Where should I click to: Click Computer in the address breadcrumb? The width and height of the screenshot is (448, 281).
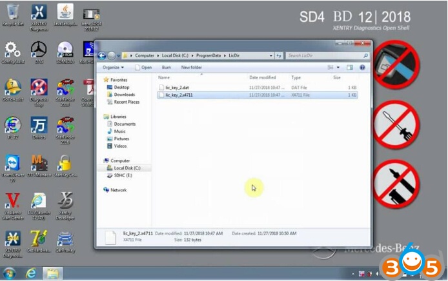pyautogui.click(x=145, y=55)
